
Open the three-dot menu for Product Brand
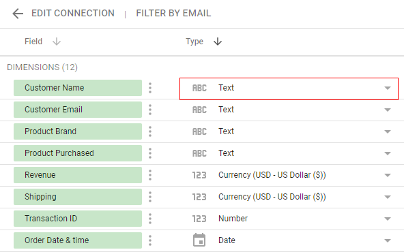point(150,131)
